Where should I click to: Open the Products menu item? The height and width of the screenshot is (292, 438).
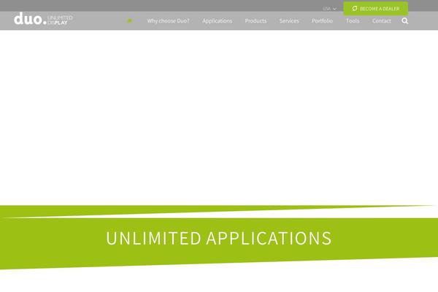[256, 21]
